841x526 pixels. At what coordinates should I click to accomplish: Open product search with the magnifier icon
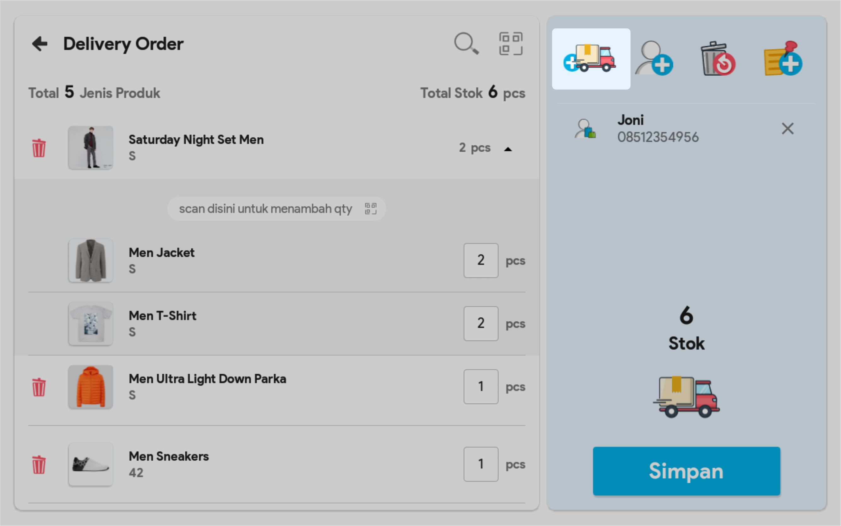pyautogui.click(x=466, y=44)
